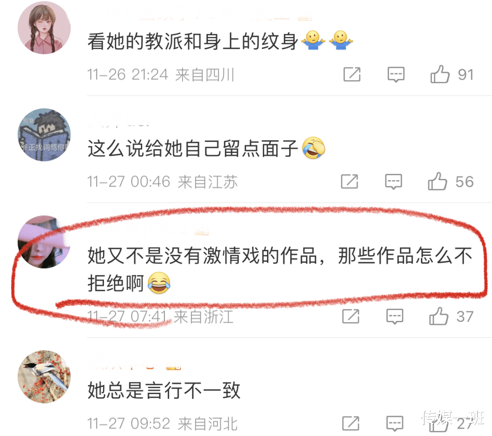Reply to the comment from 四川

396,75
